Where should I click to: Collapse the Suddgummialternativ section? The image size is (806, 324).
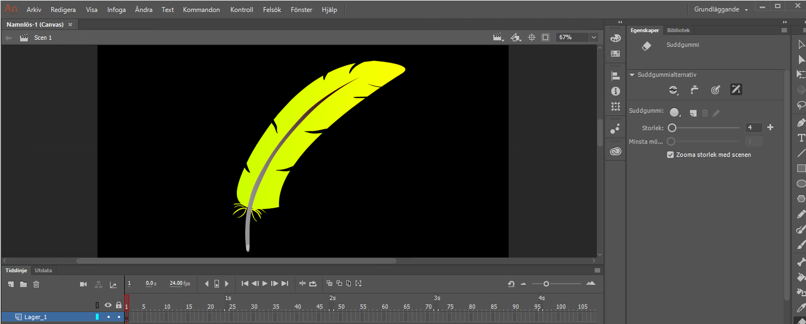click(x=632, y=75)
